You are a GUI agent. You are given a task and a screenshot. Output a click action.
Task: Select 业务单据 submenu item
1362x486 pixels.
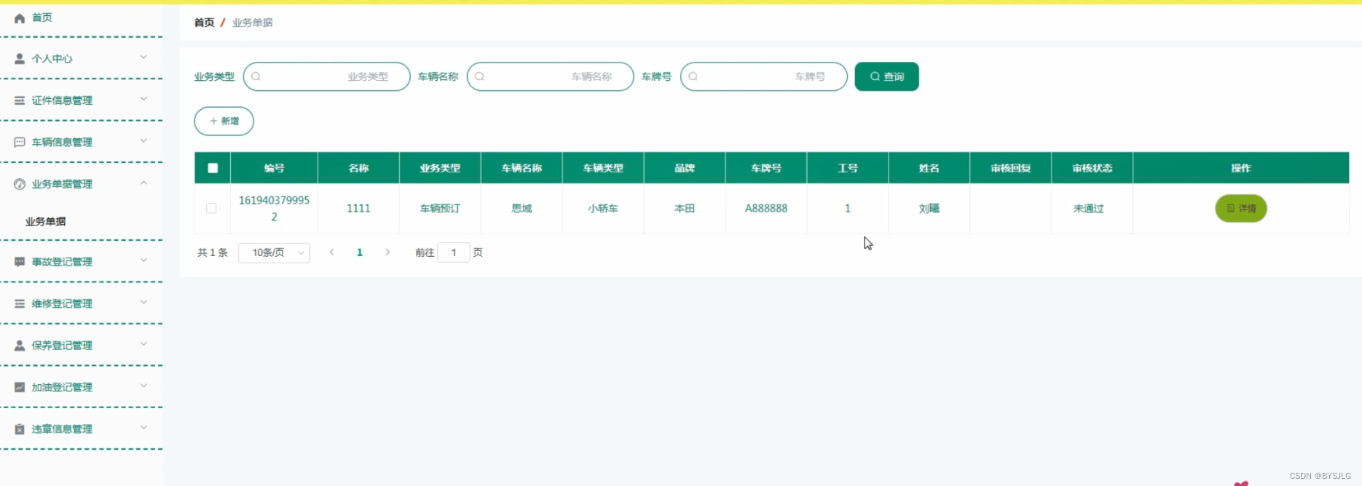(45, 221)
